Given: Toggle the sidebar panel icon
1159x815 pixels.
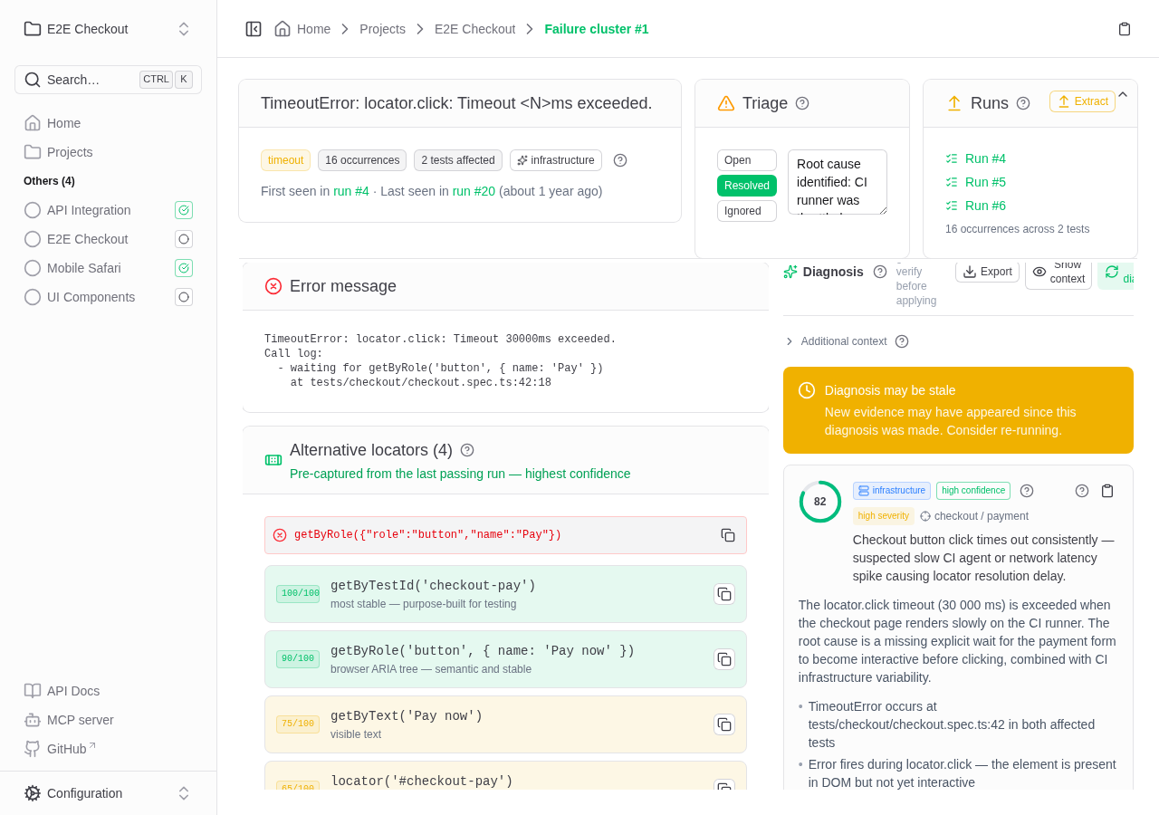Looking at the screenshot, I should [x=254, y=29].
